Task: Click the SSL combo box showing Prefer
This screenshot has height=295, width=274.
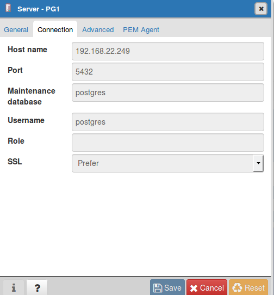Action: (x=168, y=163)
